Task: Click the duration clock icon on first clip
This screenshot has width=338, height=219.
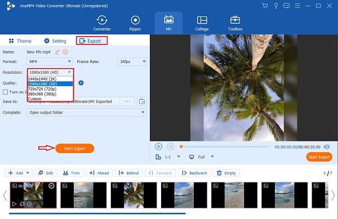Action: (29, 204)
